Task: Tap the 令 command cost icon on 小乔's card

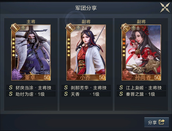Action: pos(78,28)
